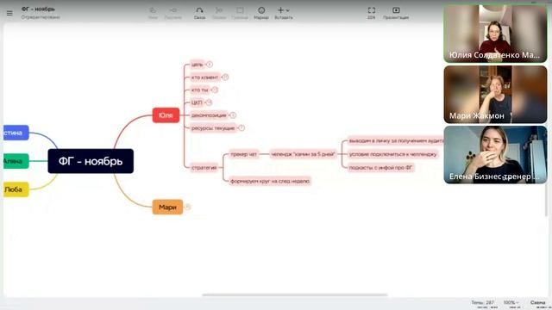Click the Сводка (summary) toolbar icon

[219, 13]
